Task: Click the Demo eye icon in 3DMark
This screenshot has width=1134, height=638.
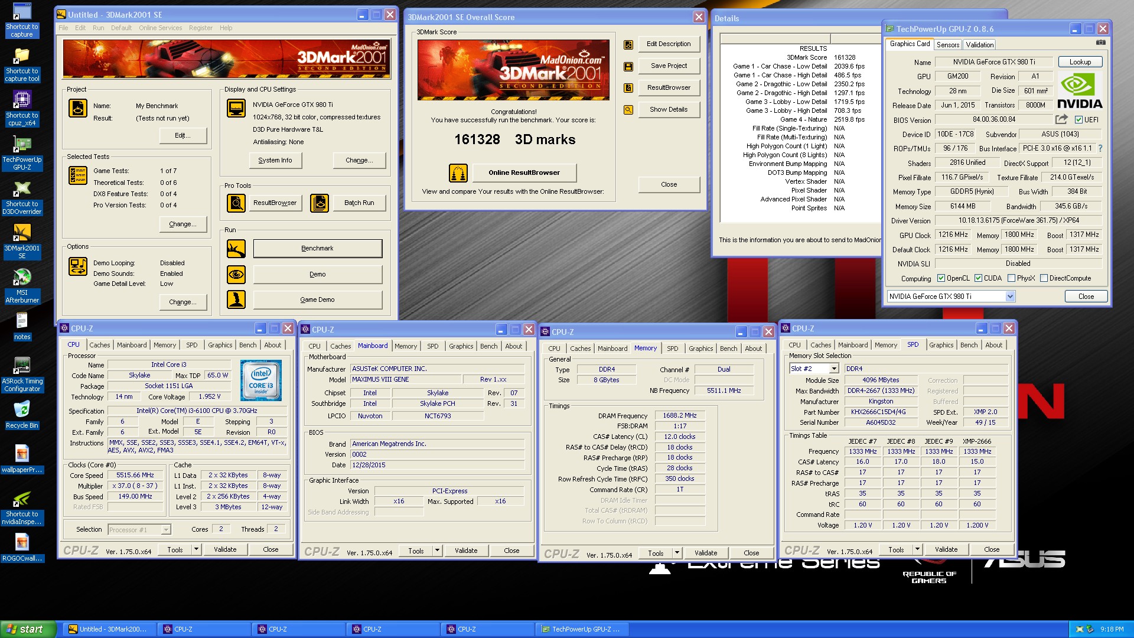Action: click(236, 275)
